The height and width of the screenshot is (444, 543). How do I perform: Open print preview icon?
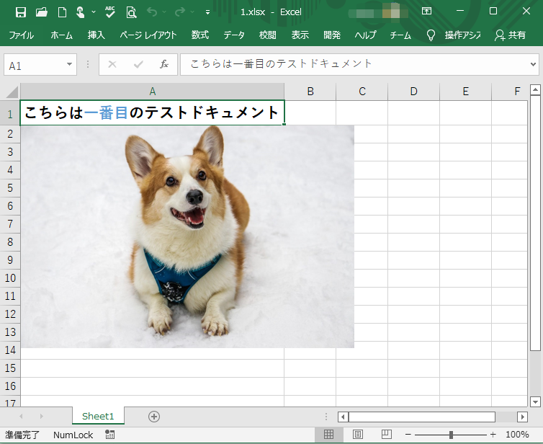(131, 12)
